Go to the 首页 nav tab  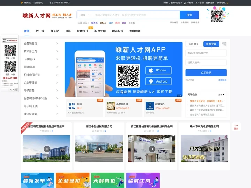27,31
